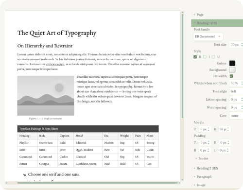Screen dimensions: 243x190
Task: Expand the Heading 2 (H2) section
Action: click(x=206, y=168)
